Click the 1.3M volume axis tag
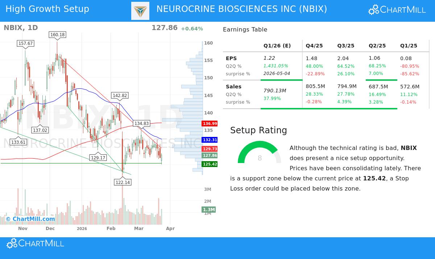This screenshot has height=259, width=435. (x=209, y=209)
